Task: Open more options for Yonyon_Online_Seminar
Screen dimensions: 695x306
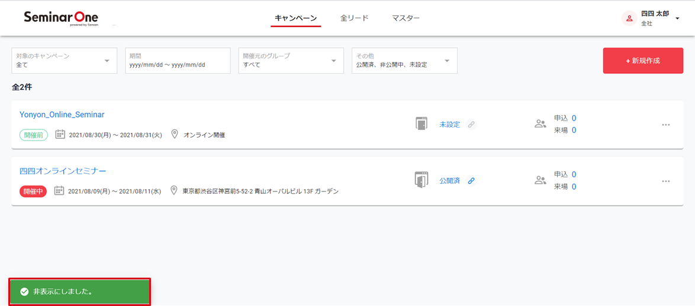Action: 666,125
